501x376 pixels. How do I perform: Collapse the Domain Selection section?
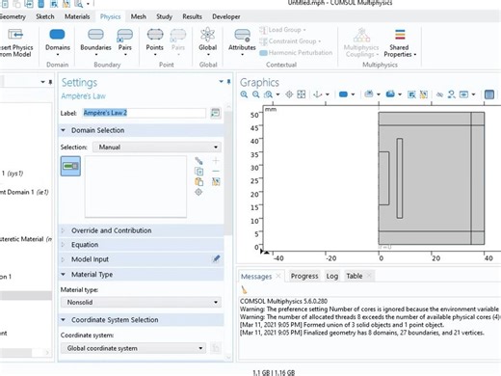[x=64, y=130]
